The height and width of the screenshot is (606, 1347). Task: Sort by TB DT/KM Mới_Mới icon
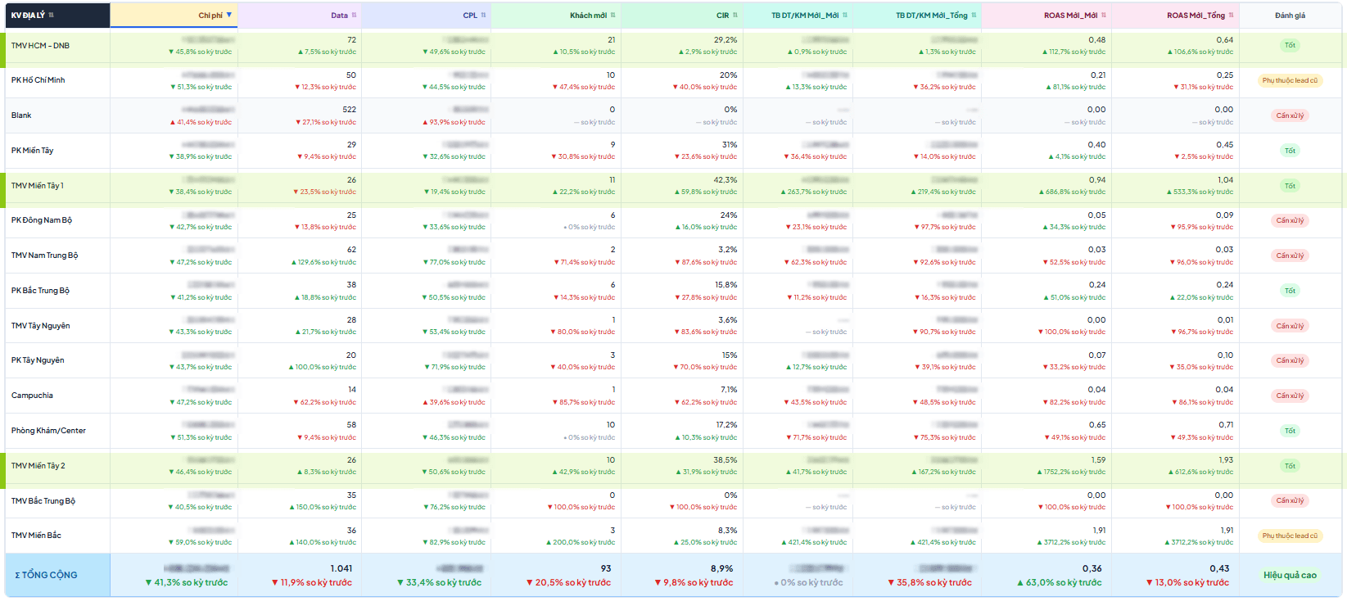[x=845, y=16]
